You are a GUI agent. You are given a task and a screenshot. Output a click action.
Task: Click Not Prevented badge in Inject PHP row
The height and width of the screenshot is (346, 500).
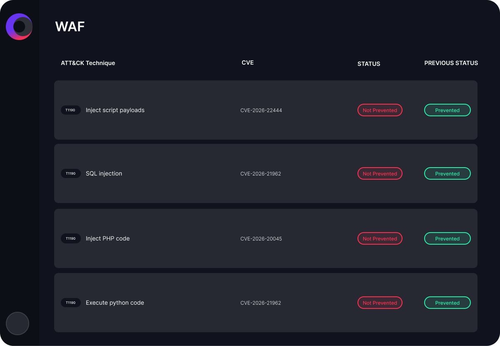380,238
